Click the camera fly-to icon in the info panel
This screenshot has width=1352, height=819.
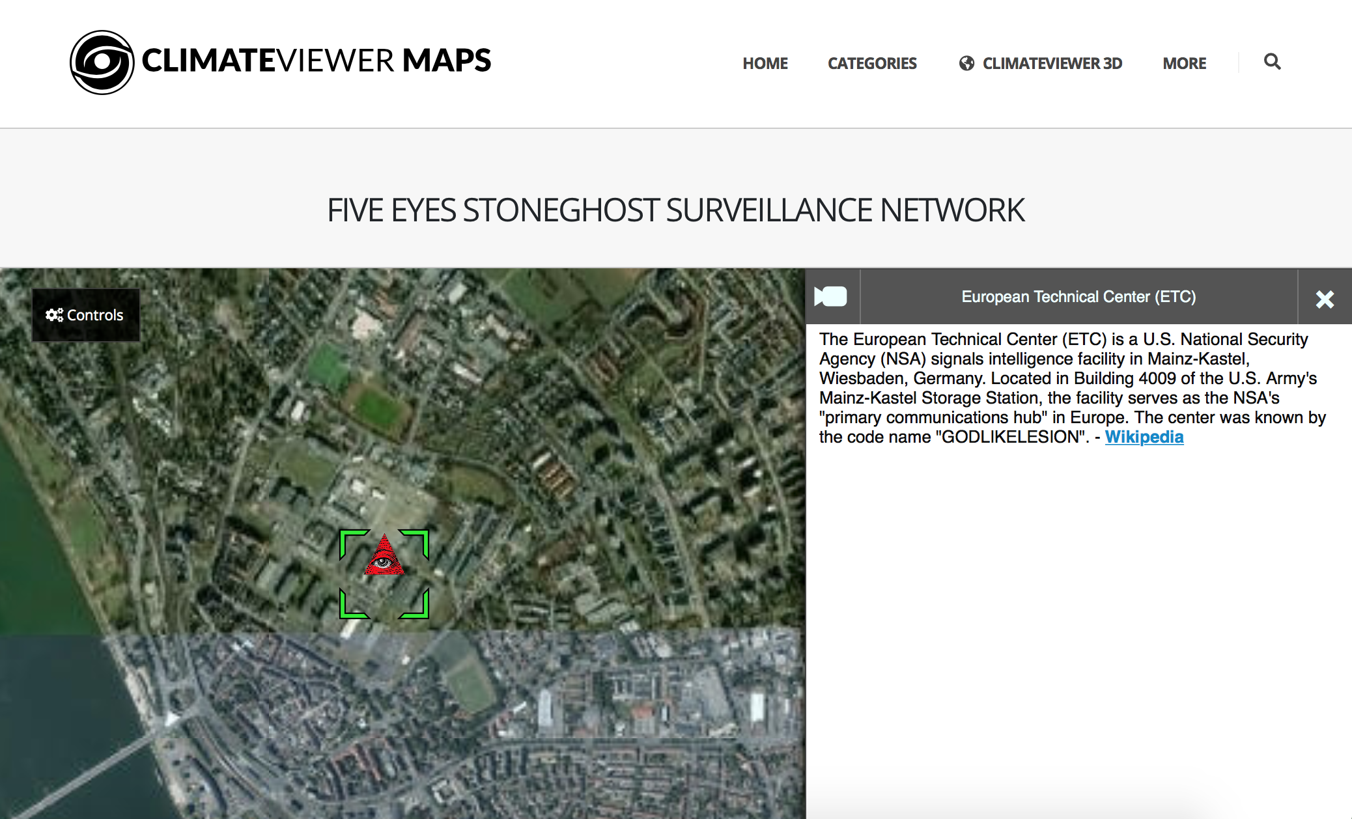coord(831,297)
